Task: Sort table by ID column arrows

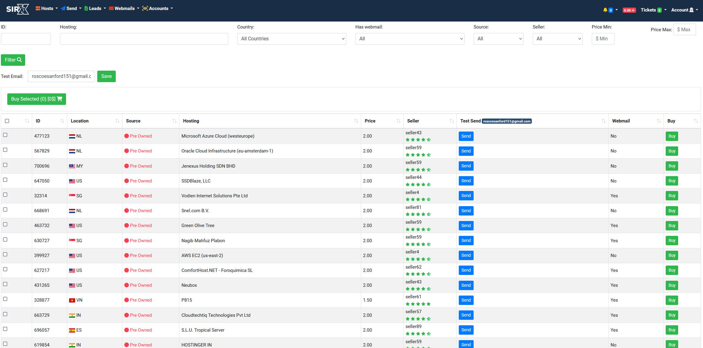Action: (x=62, y=121)
